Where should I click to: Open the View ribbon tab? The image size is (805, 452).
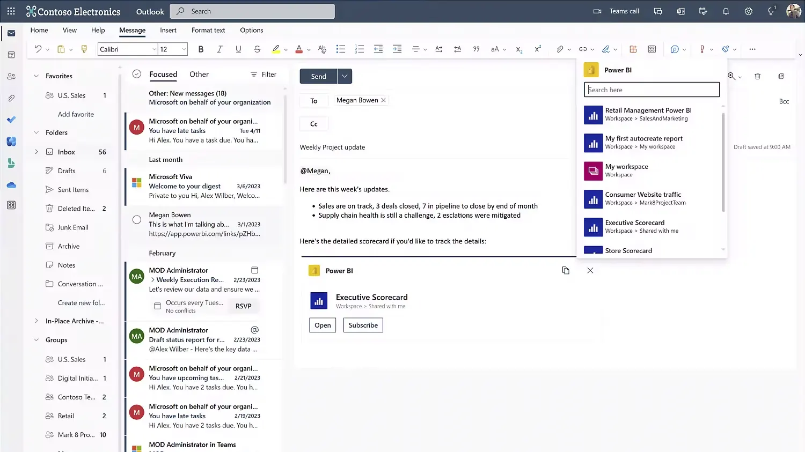[70, 30]
